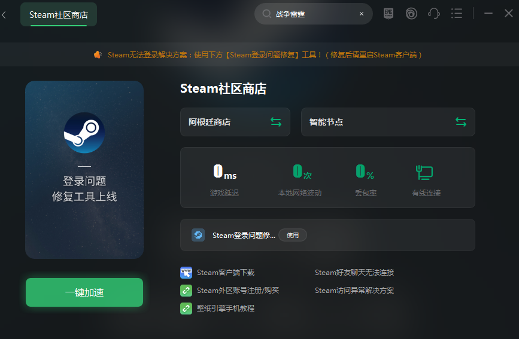
Task: Click swap arrows next to 智能节点
Action: coord(461,122)
